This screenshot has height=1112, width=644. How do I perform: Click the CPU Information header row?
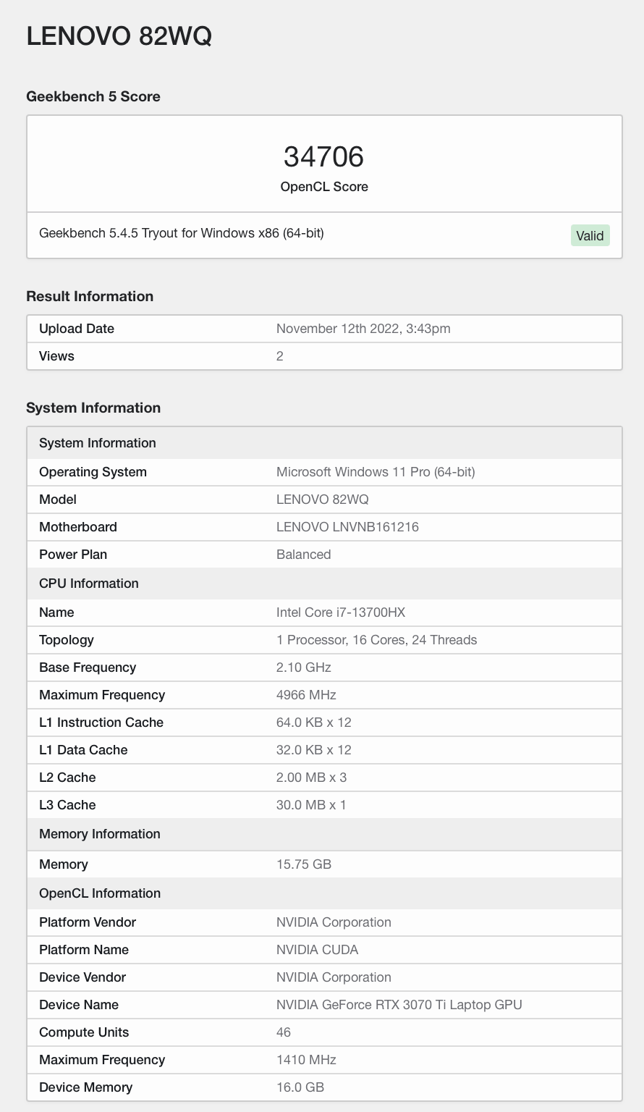(324, 584)
